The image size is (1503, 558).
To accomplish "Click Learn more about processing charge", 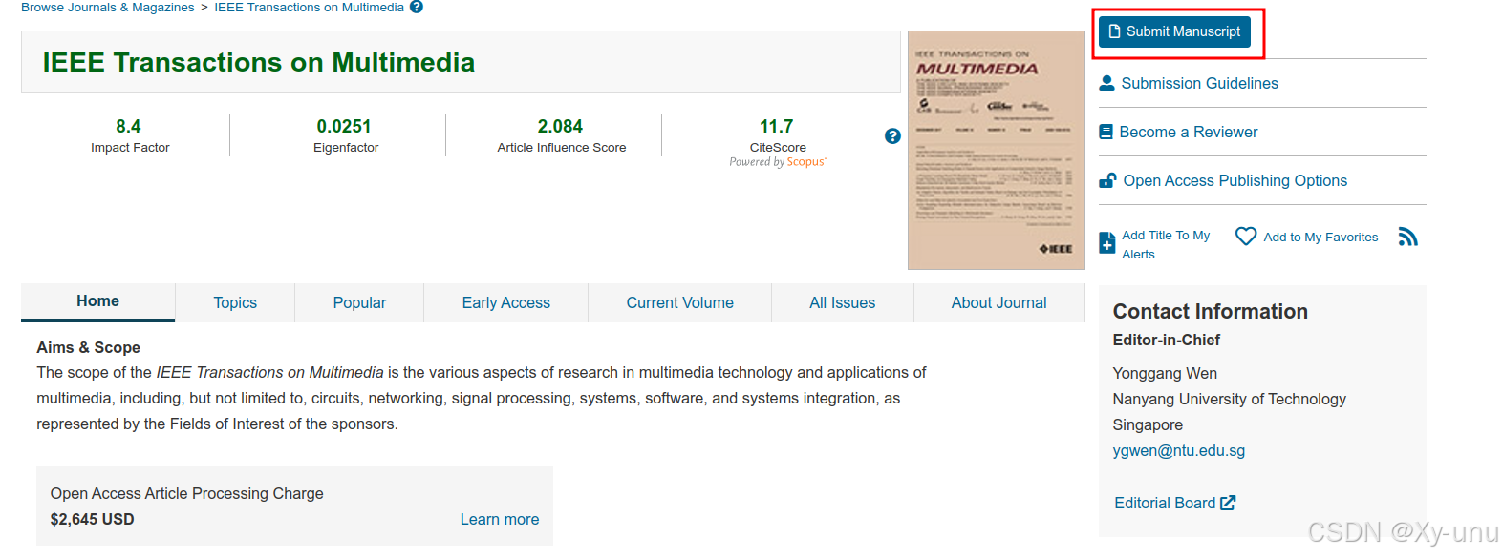I will (499, 519).
